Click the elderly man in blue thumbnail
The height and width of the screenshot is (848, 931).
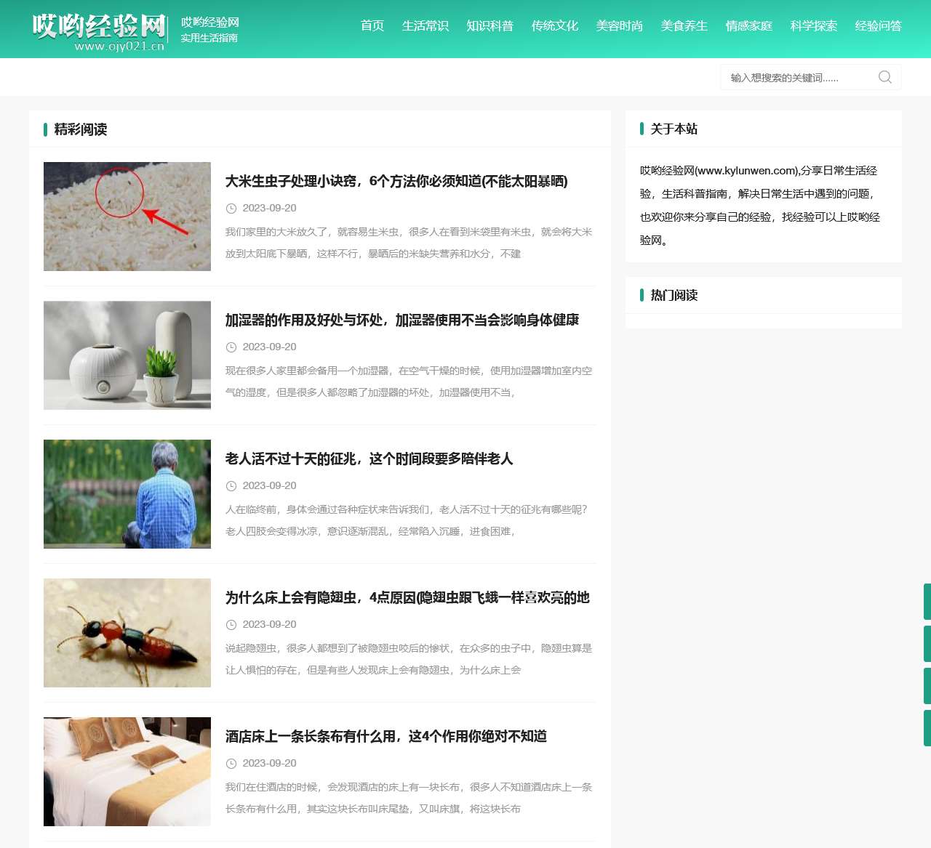[127, 494]
